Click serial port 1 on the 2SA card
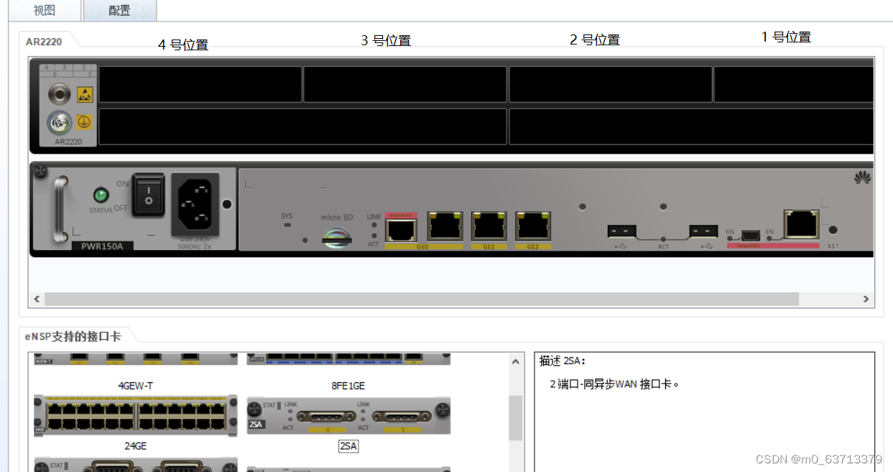 click(402, 417)
